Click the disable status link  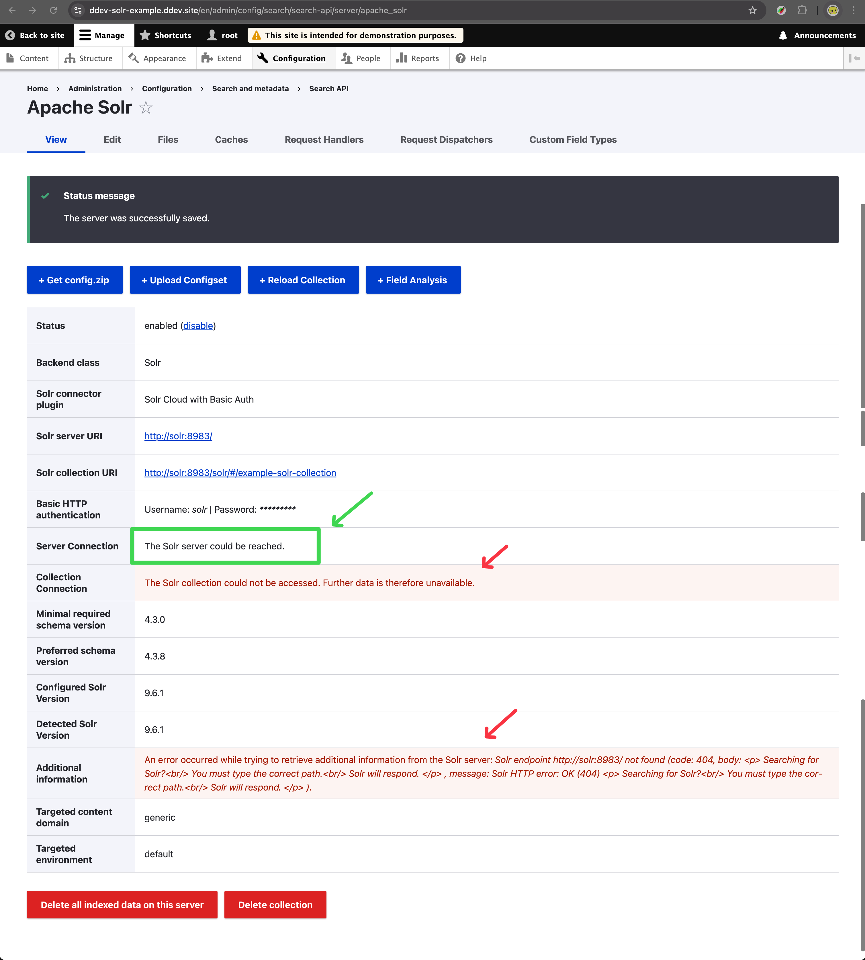[198, 326]
